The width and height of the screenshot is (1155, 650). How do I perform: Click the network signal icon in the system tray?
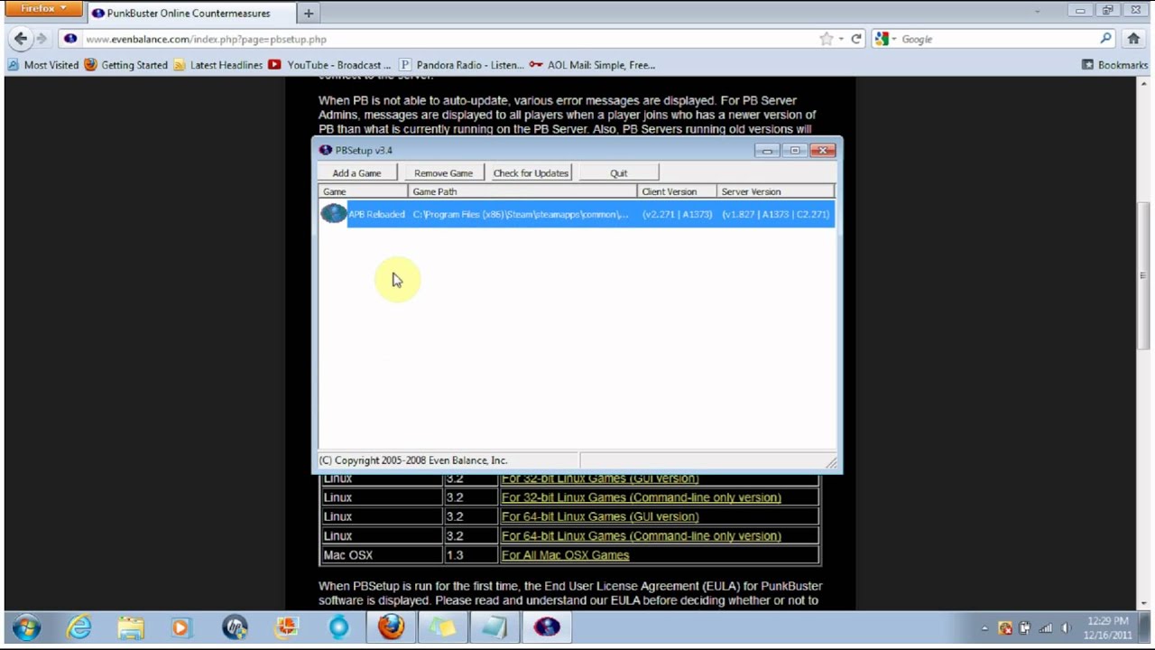point(1046,628)
